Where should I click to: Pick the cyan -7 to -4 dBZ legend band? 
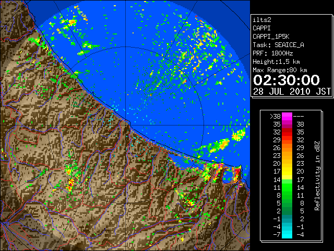click(x=287, y=234)
